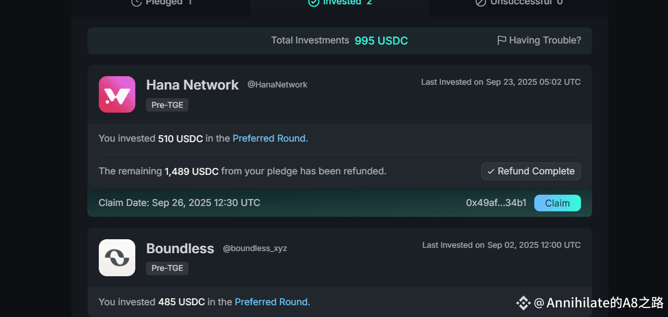Click the Boundless Pre-TGE badge
Screen dimensions: 668x317
[167, 268]
